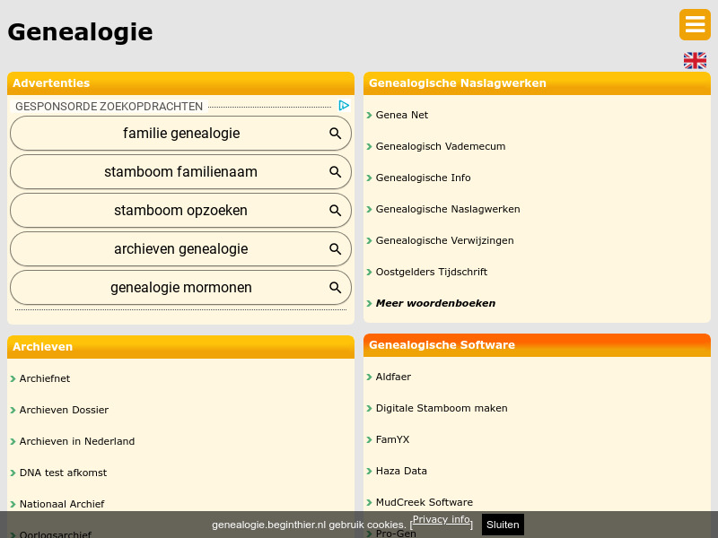This screenshot has width=718, height=538.
Task: Click search icon beside 'familie genealogie'
Action: coord(335,133)
